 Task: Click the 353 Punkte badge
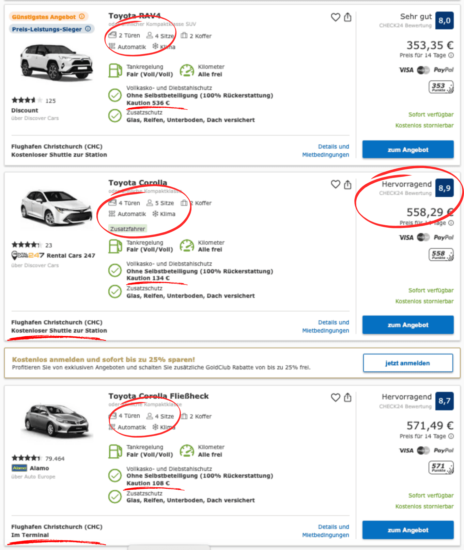point(441,87)
